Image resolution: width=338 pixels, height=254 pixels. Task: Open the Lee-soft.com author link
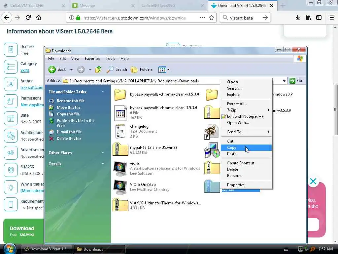[x=32, y=87]
